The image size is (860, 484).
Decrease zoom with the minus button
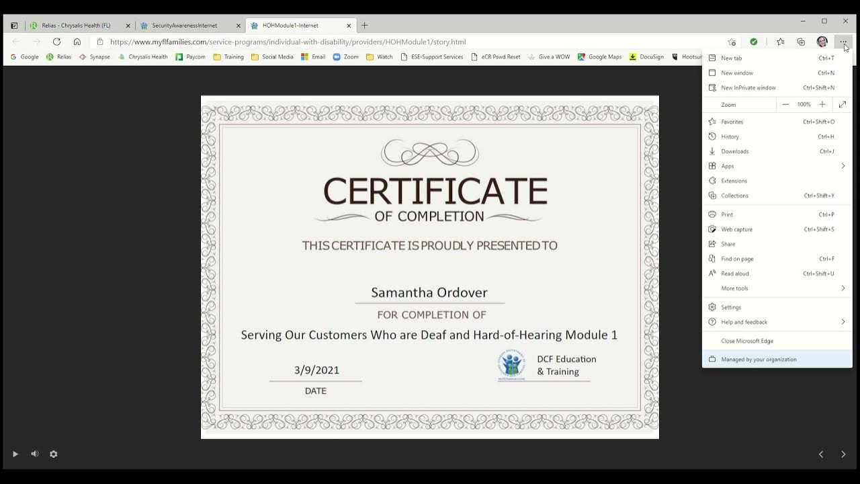785,105
